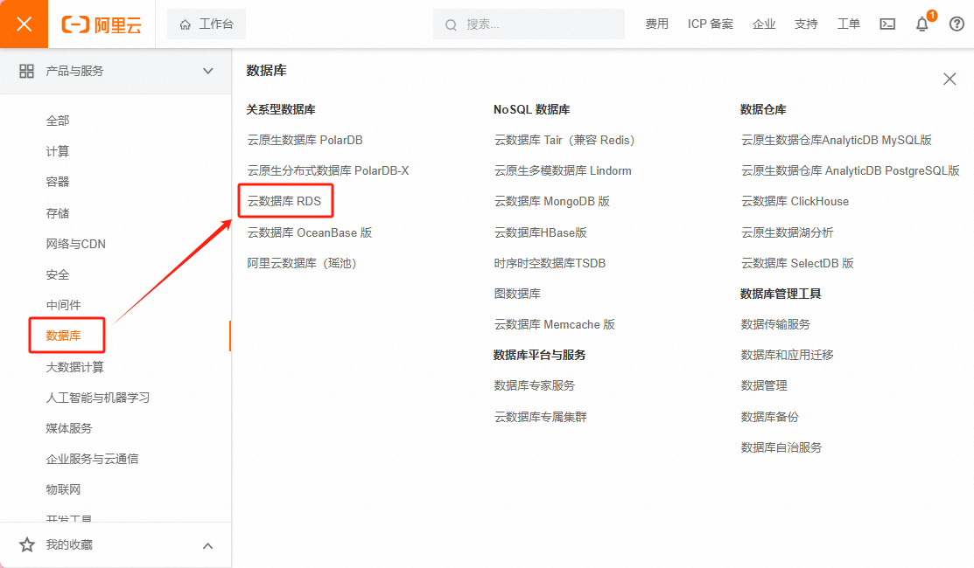
Task: Open the 企业 menu
Action: point(763,24)
